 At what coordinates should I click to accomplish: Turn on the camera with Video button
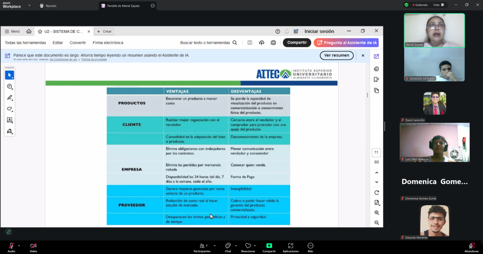(33, 246)
